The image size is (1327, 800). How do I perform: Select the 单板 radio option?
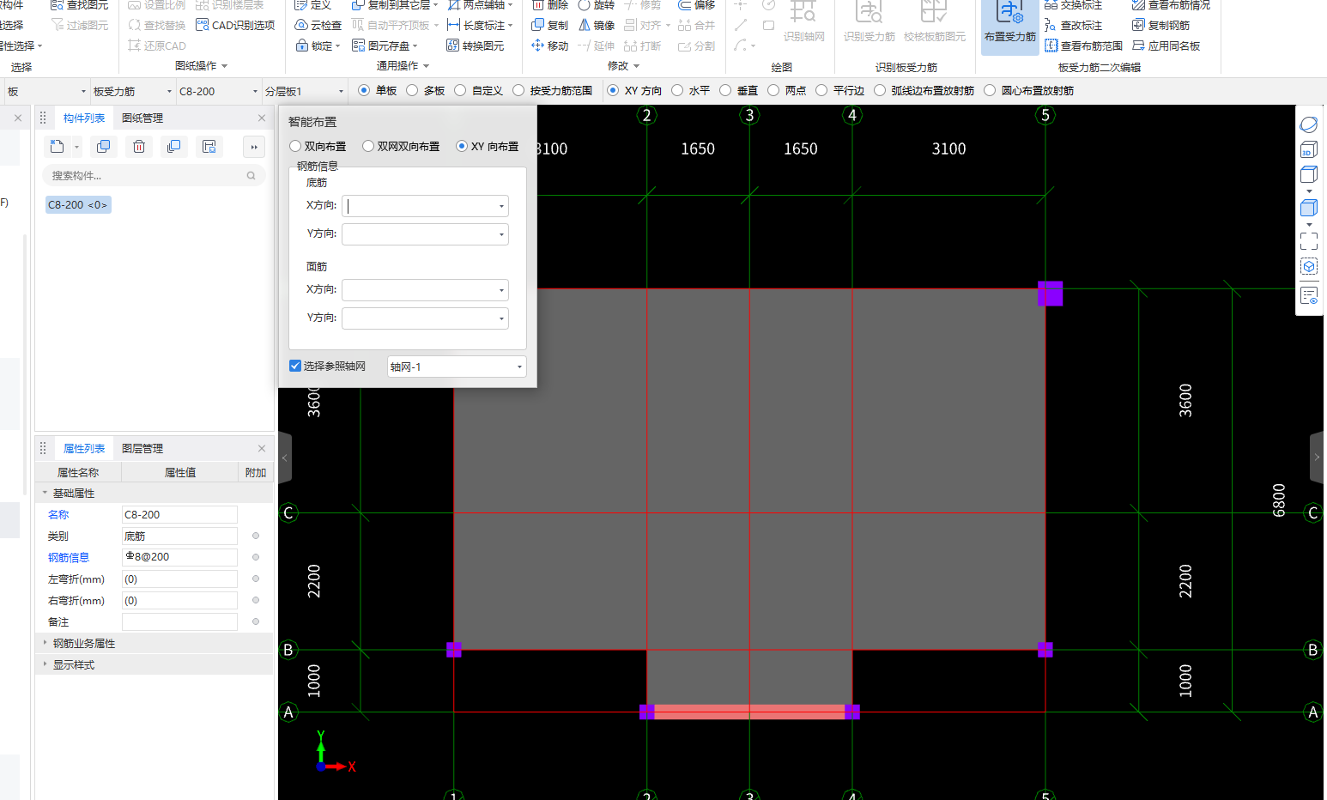pos(377,90)
